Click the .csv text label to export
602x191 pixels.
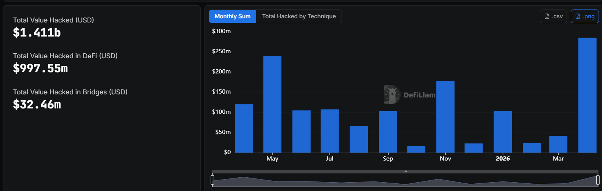coord(557,16)
